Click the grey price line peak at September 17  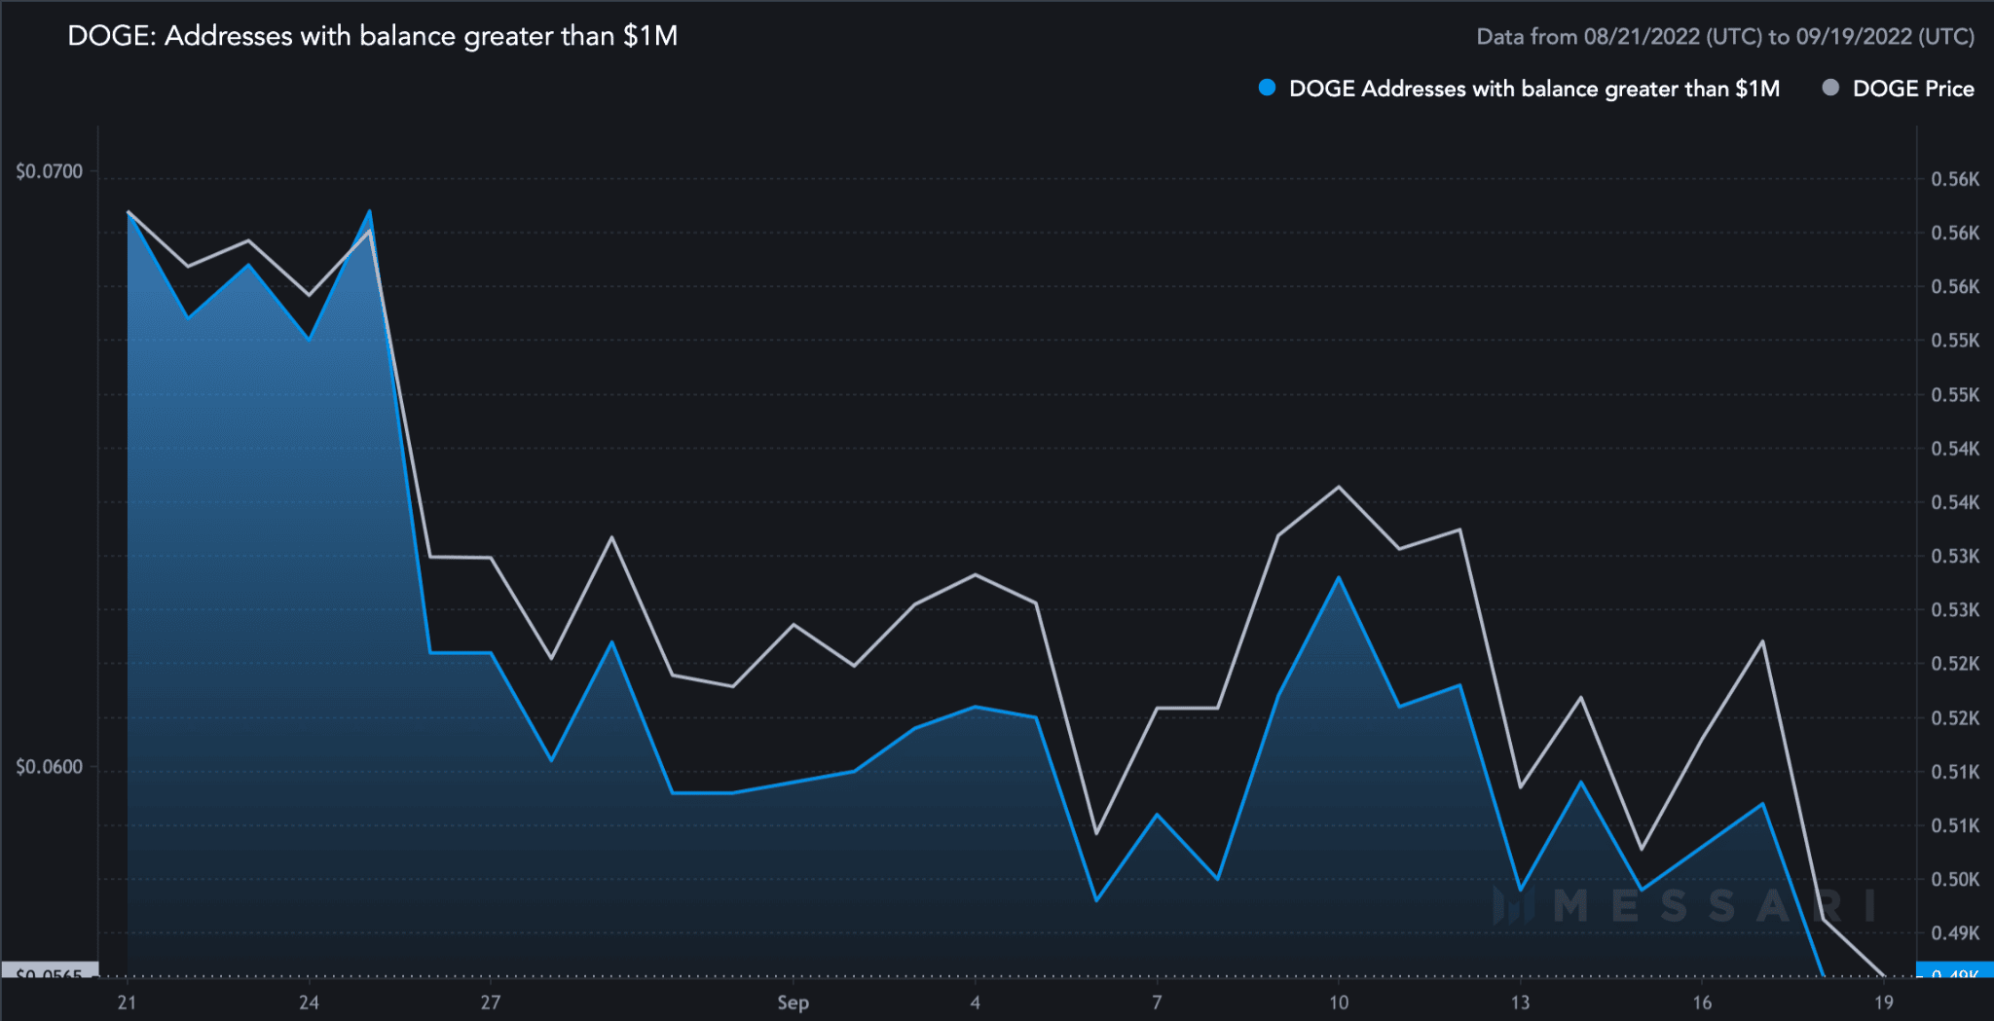[1762, 641]
